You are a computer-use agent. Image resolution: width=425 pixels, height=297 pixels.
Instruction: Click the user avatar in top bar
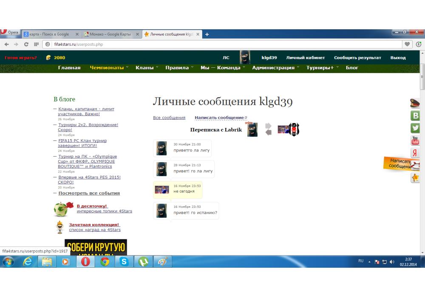click(x=245, y=58)
